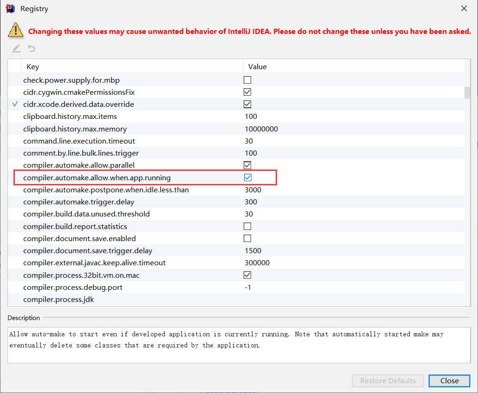Enable compiler.build.report.statistics checkbox
This screenshot has height=393, width=478.
click(x=247, y=226)
